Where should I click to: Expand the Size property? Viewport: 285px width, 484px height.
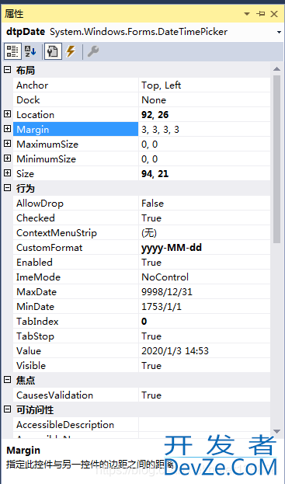[x=7, y=173]
